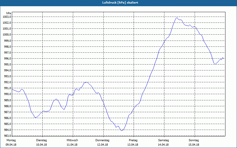Select the 'Mittwoch' day label
This screenshot has height=148, width=237.
pyautogui.click(x=72, y=140)
